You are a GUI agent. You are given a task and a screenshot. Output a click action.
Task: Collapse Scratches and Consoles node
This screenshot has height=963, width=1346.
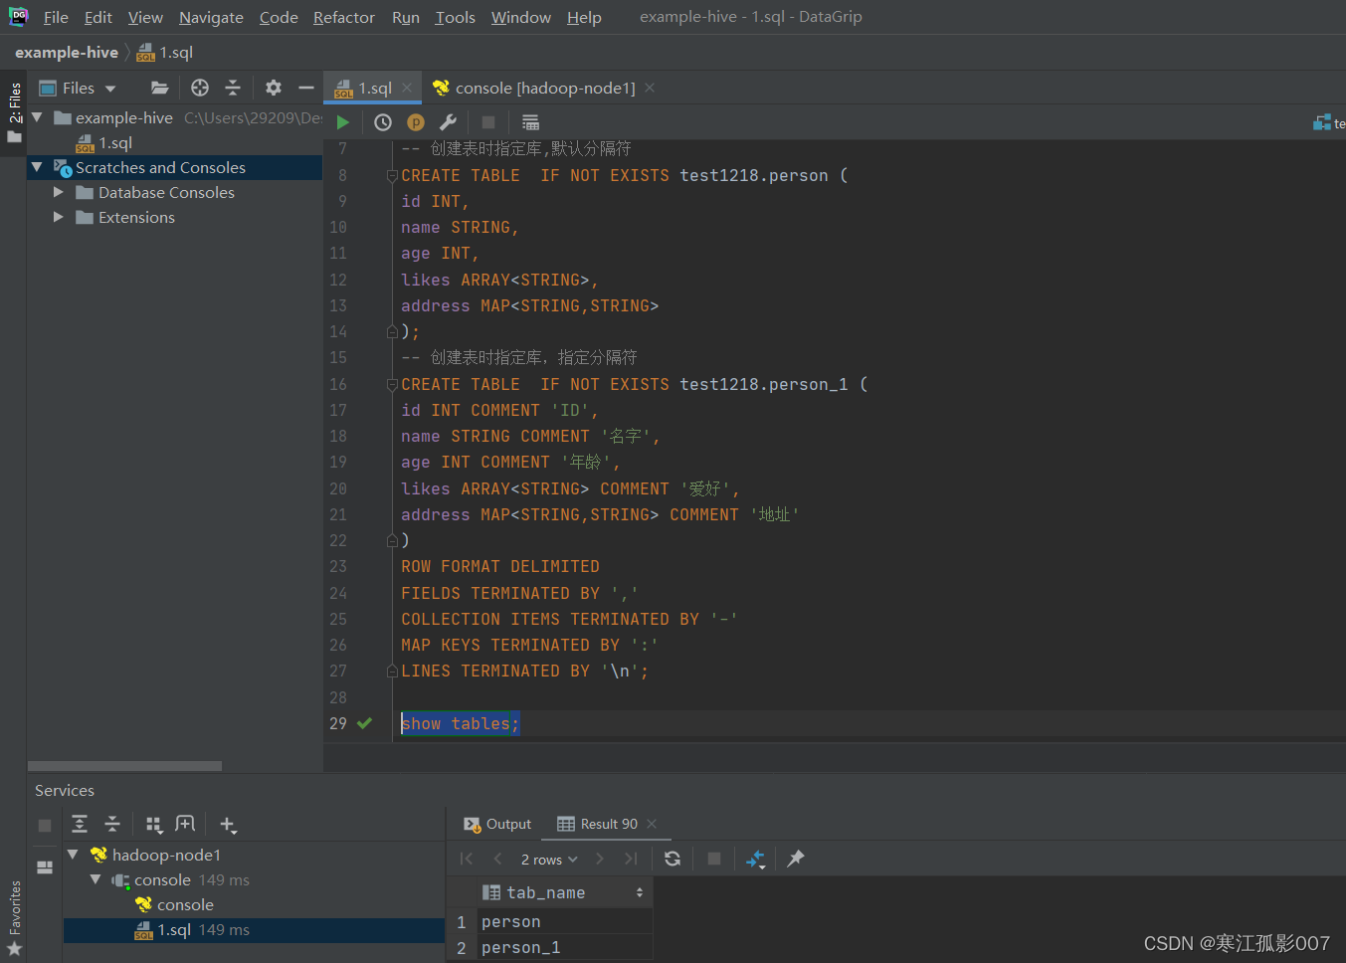38,167
